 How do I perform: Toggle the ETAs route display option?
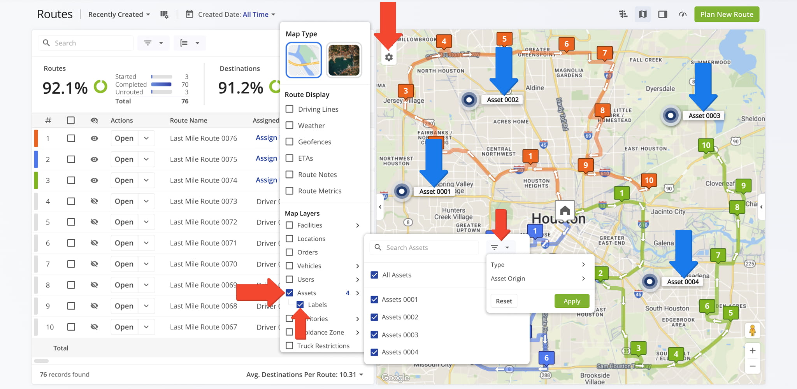pos(290,158)
